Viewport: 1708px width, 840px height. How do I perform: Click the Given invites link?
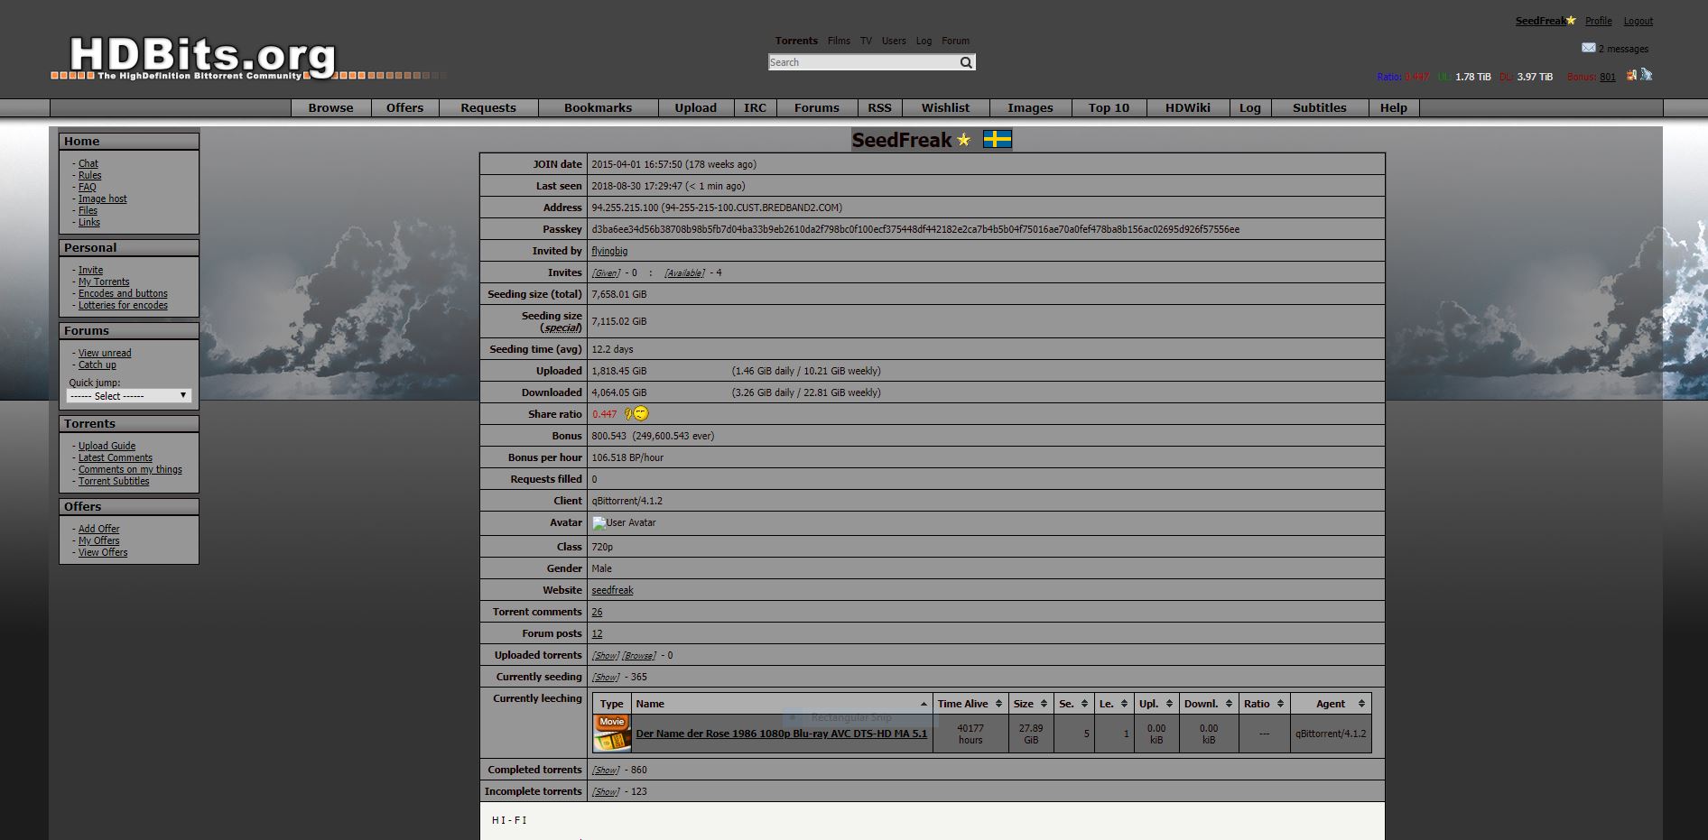click(x=606, y=272)
